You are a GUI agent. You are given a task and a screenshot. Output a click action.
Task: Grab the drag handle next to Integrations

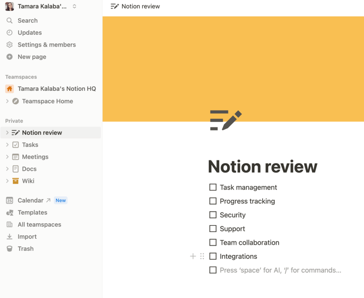click(202, 256)
